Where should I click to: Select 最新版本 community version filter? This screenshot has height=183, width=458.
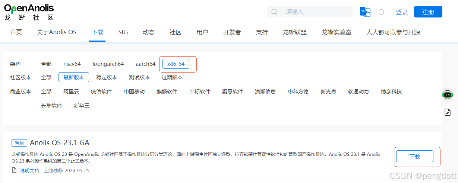pos(74,77)
